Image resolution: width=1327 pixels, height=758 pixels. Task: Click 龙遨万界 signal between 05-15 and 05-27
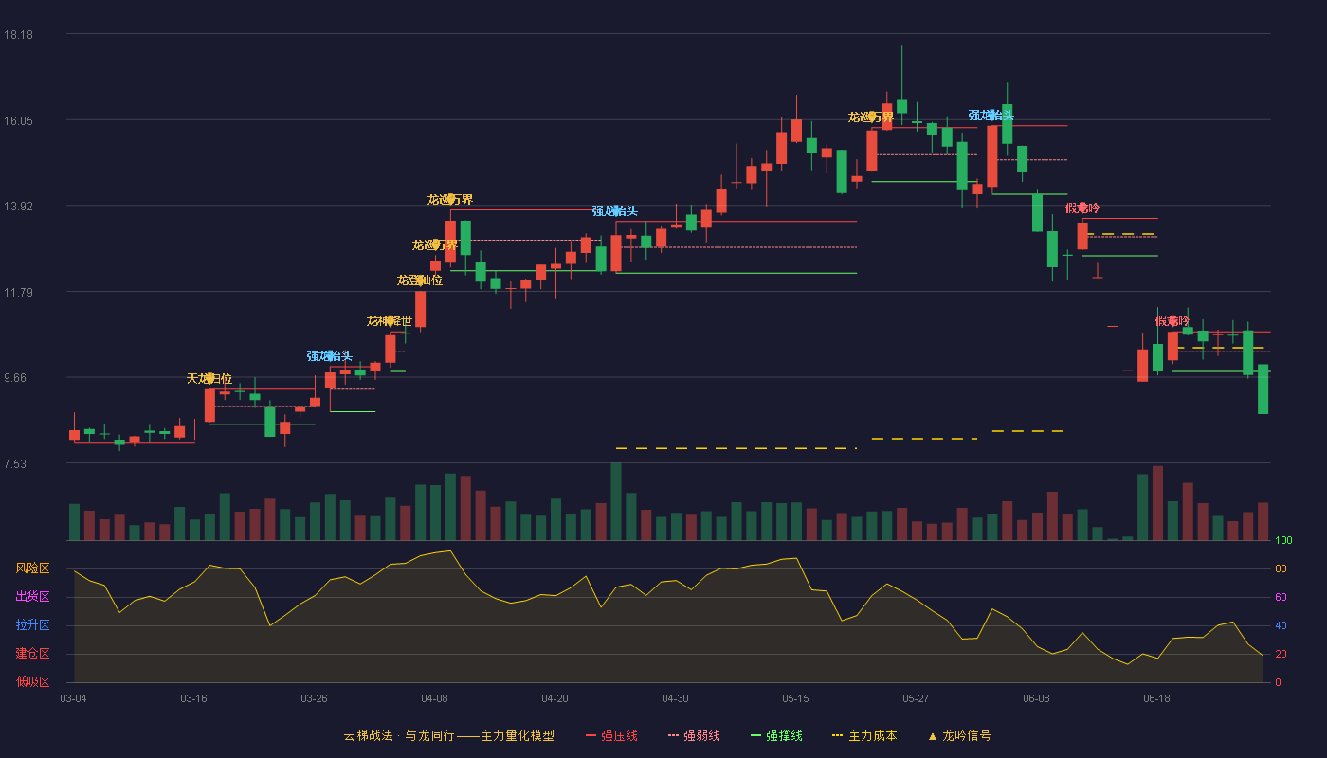(x=871, y=117)
